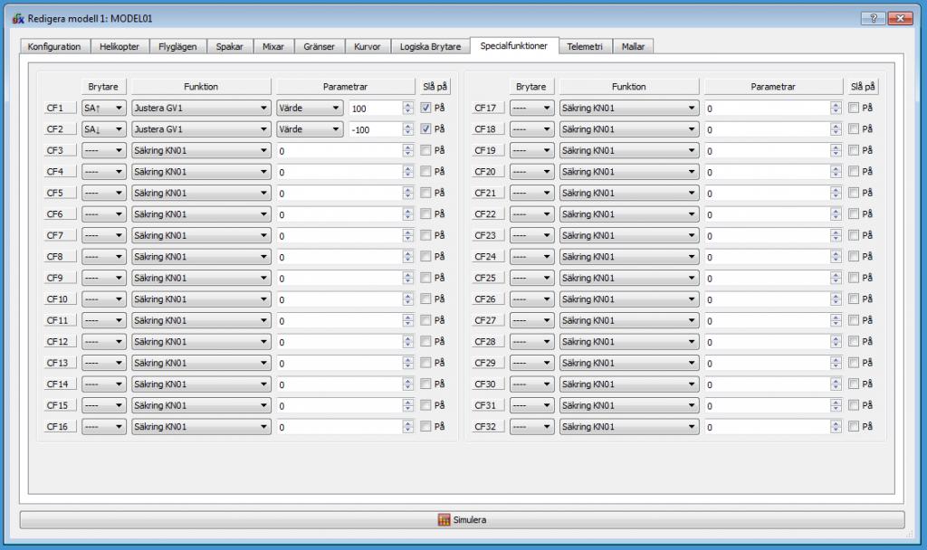Click the CF10 parameter value field
The image size is (927, 550).
340,299
